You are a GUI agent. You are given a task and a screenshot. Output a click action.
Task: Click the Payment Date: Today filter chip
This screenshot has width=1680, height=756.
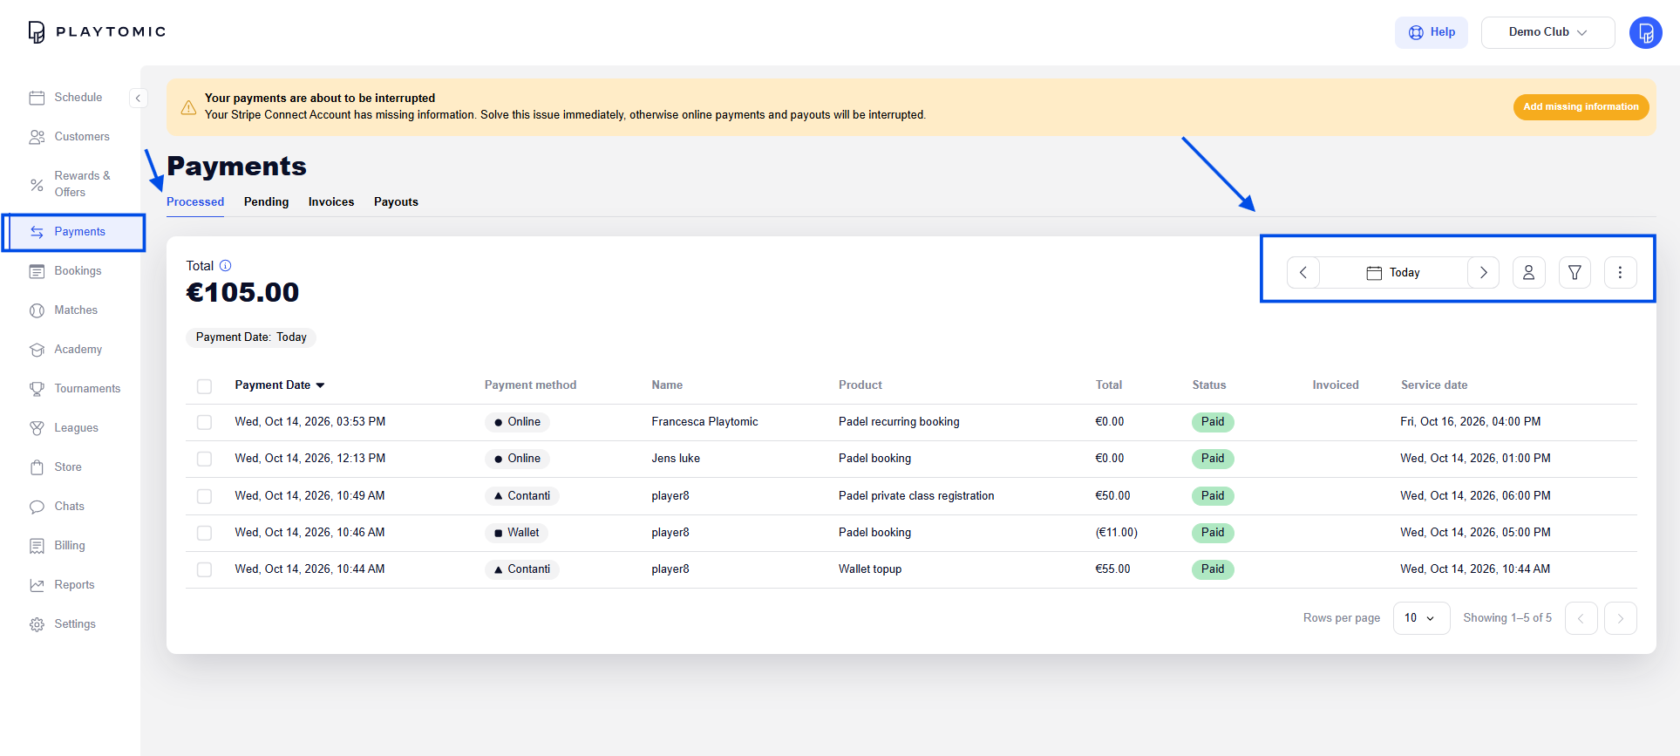pyautogui.click(x=251, y=337)
